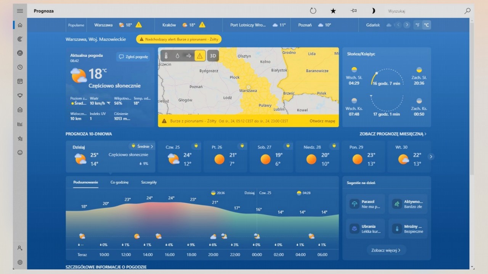Show more days with the right arrow
488x274 pixels.
[x=431, y=156]
